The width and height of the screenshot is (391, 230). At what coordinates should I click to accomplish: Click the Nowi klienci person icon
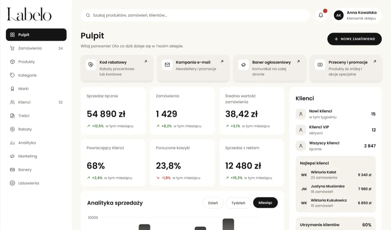click(301, 114)
